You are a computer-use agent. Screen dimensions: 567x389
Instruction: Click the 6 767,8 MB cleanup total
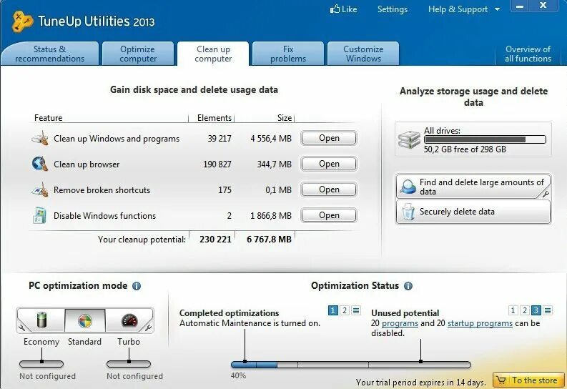click(269, 240)
